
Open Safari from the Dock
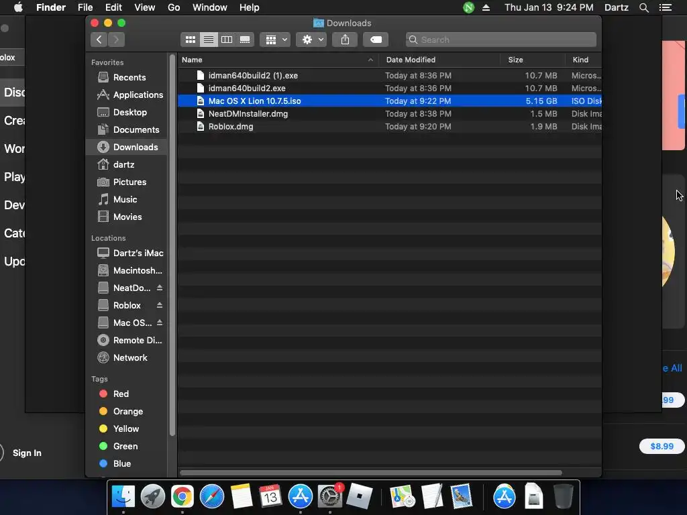[x=212, y=497]
